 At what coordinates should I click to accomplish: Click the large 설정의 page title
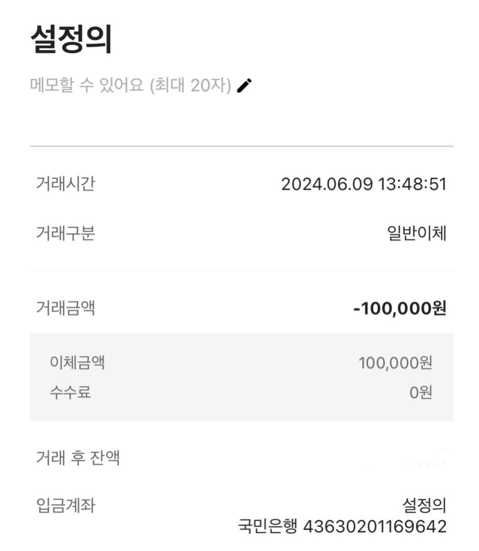[71, 39]
